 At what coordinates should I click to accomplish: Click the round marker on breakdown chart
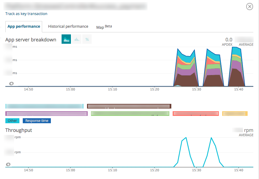(11, 83)
